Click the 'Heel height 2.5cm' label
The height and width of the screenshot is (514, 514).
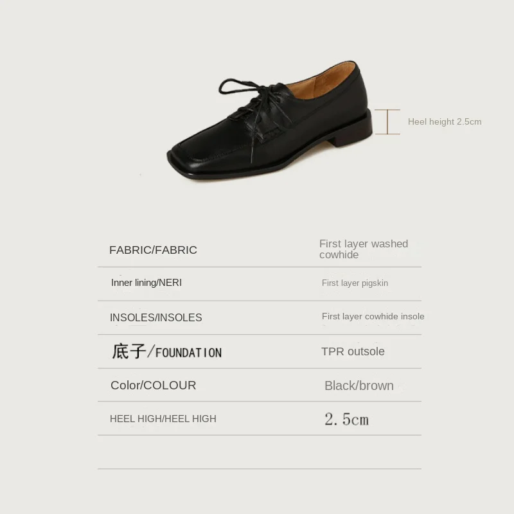tap(445, 121)
